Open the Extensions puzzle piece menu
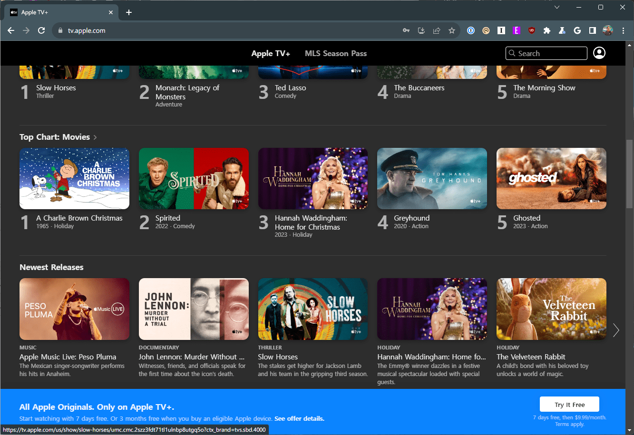Screen dimensions: 634x435 click(547, 30)
